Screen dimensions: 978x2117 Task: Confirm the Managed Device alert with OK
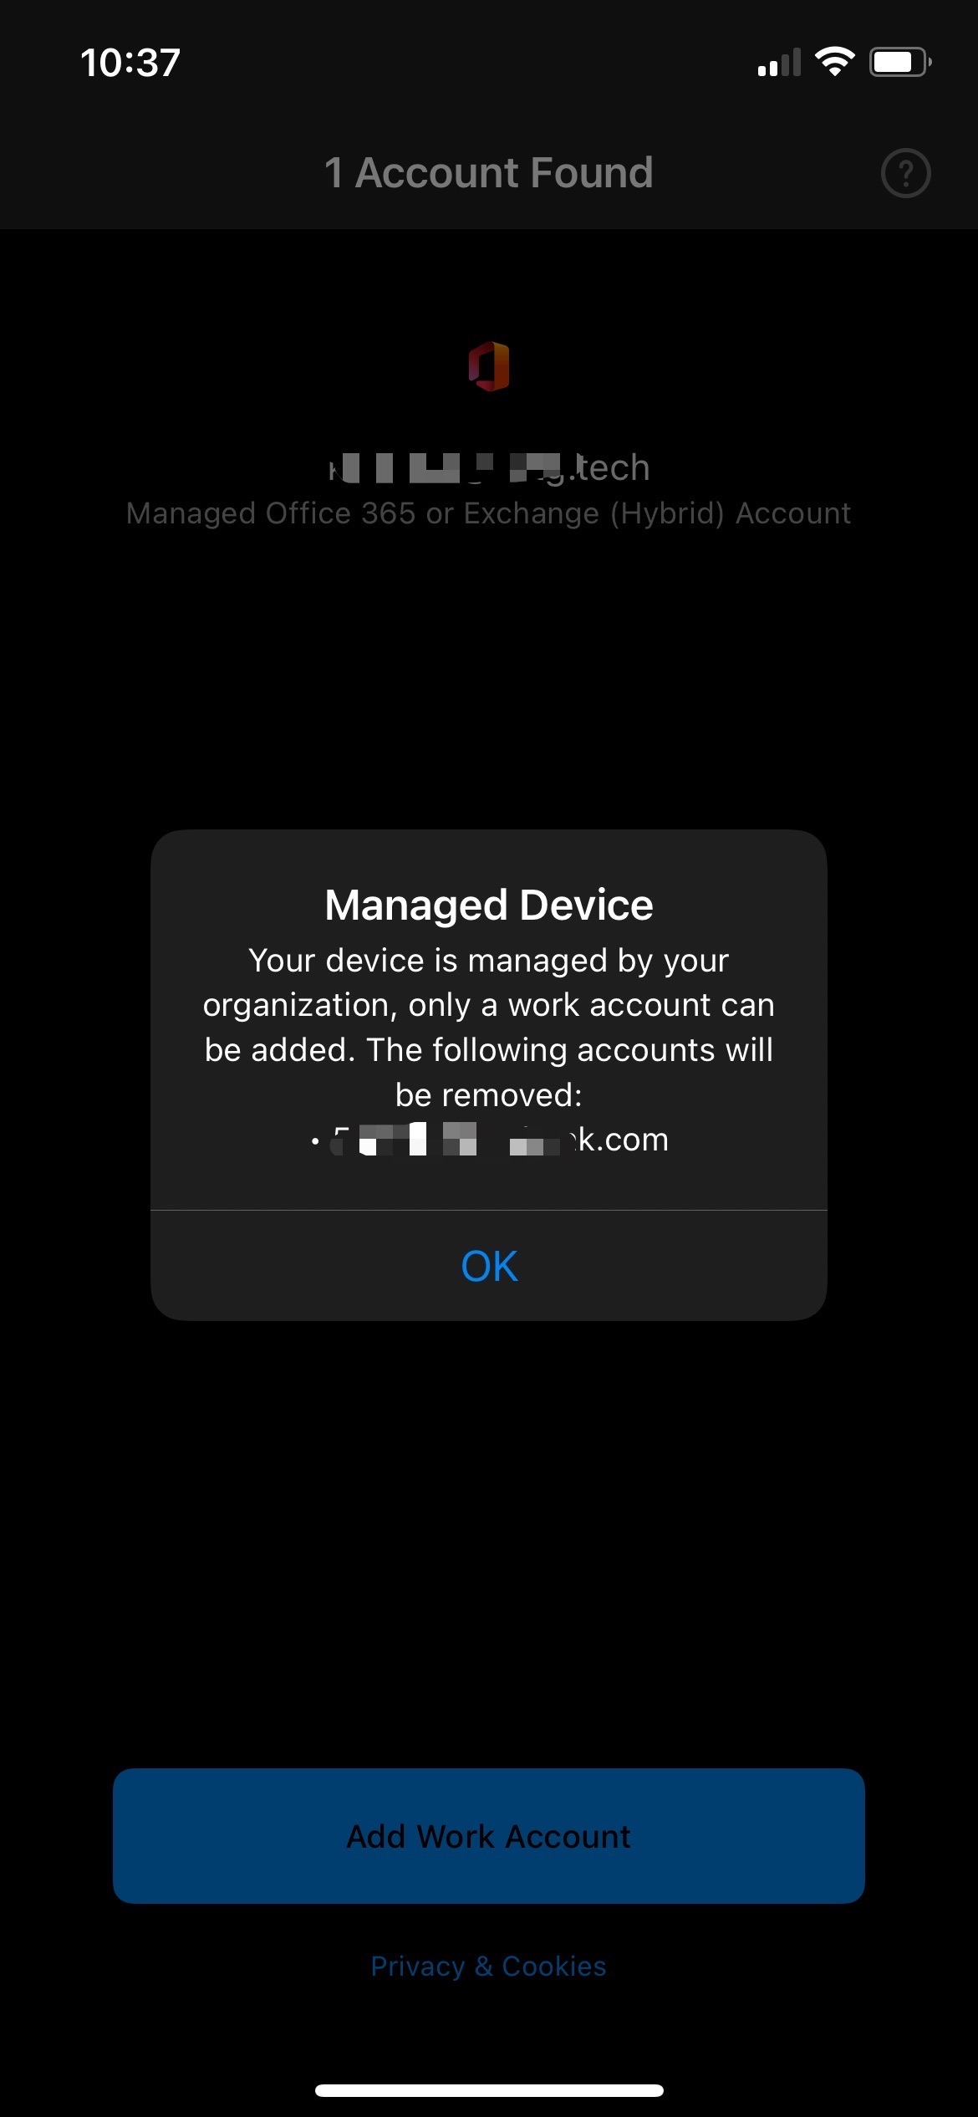pyautogui.click(x=489, y=1266)
